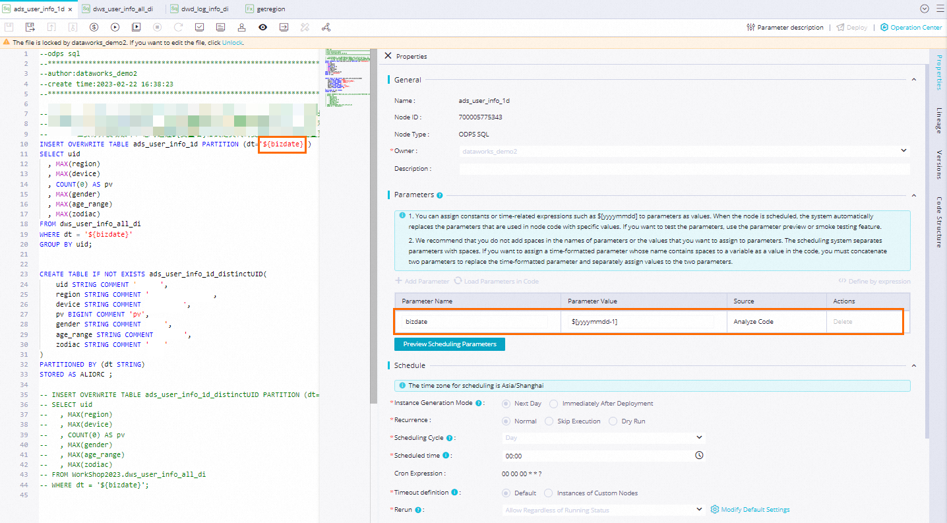
Task: Click the Format code lines icon
Action: click(220, 27)
